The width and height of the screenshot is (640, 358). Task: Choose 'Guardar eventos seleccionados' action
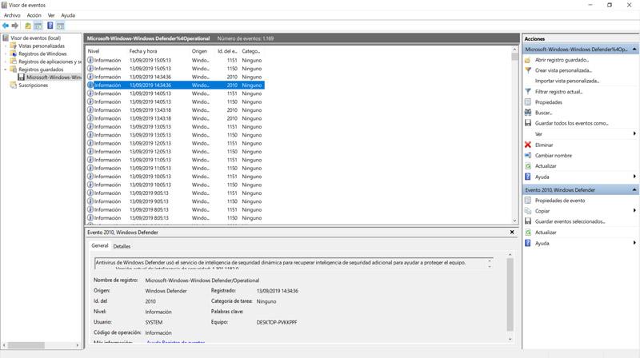570,222
